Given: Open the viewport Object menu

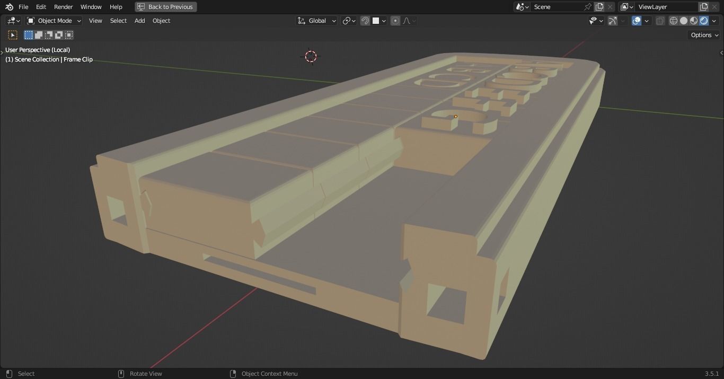Looking at the screenshot, I should point(161,21).
